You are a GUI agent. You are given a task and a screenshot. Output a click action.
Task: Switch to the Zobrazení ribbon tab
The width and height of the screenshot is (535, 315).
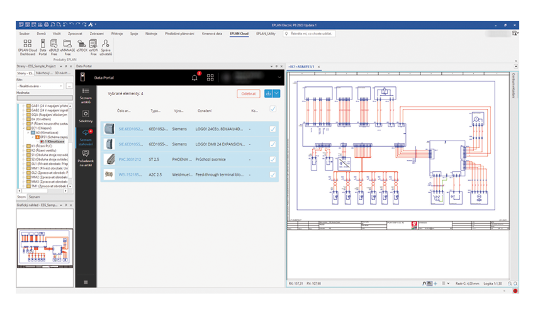pos(96,33)
